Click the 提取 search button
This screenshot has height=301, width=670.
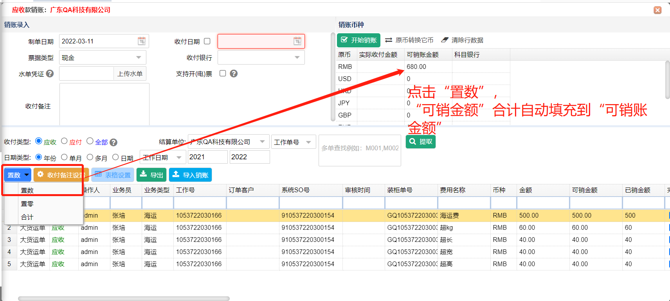click(x=421, y=142)
